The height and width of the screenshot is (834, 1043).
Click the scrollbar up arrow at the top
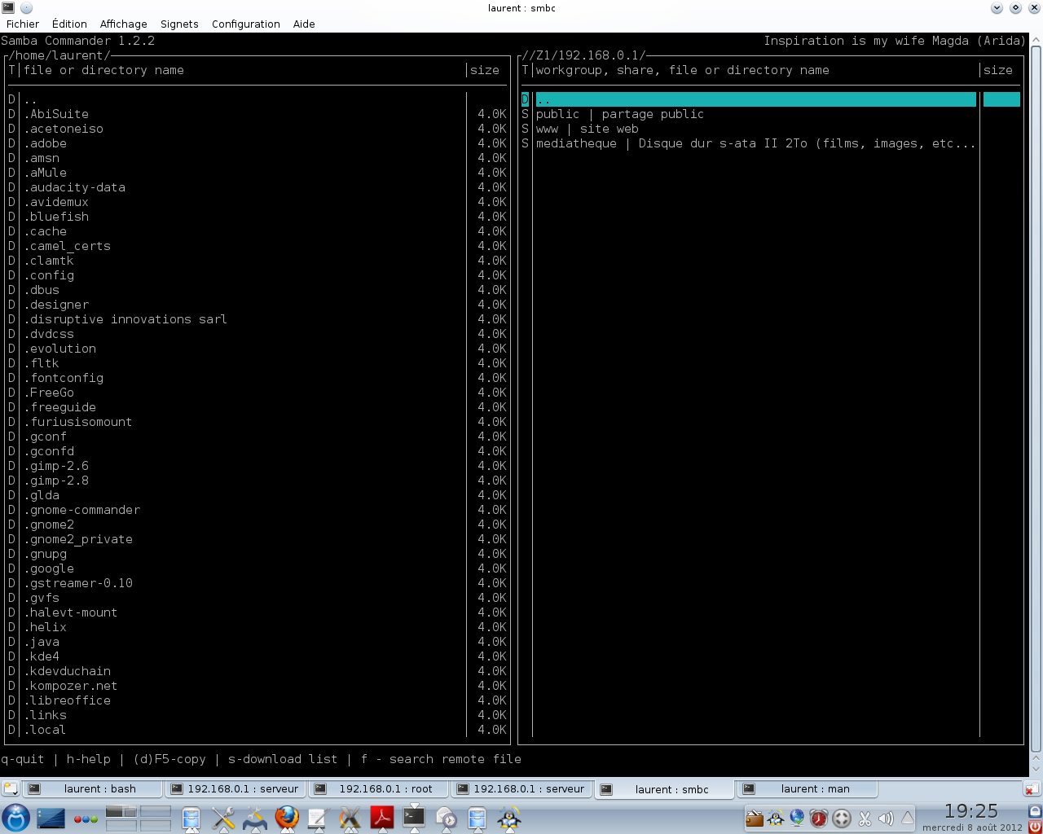coord(1036,39)
